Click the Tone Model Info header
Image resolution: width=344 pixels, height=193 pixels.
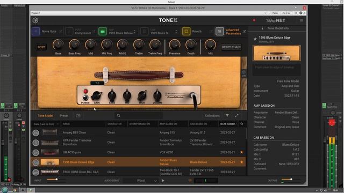276,28
